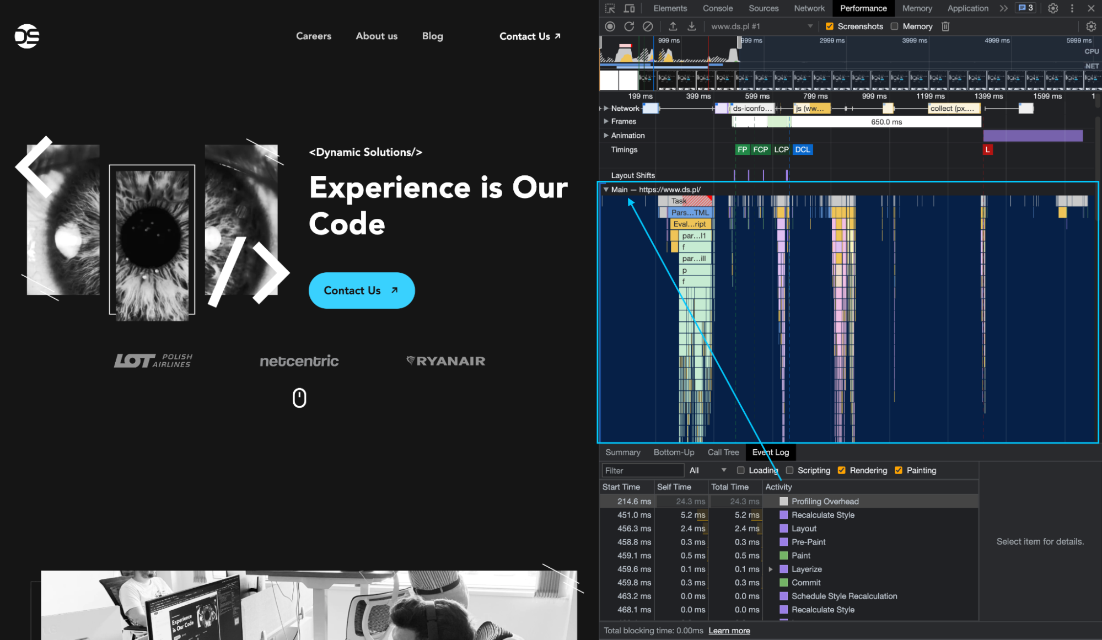This screenshot has height=640, width=1102.
Task: Click the save profile download icon
Action: coord(691,26)
